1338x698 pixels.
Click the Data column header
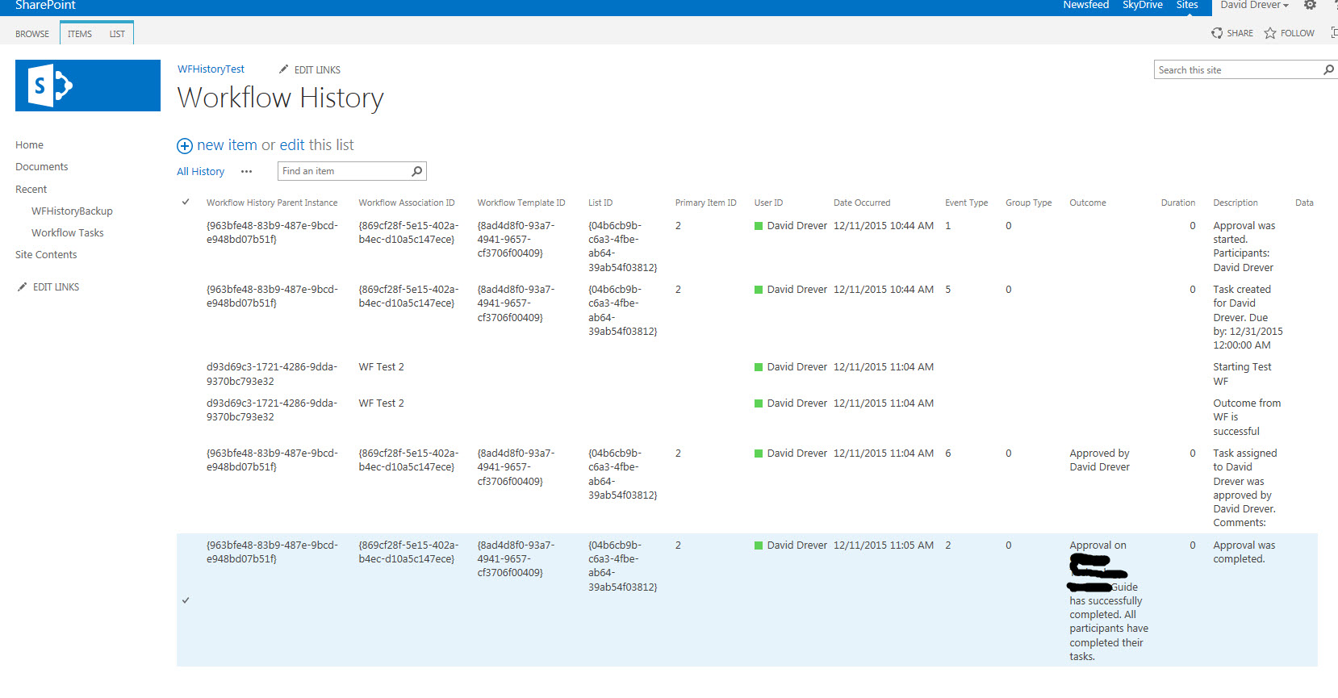(1304, 203)
